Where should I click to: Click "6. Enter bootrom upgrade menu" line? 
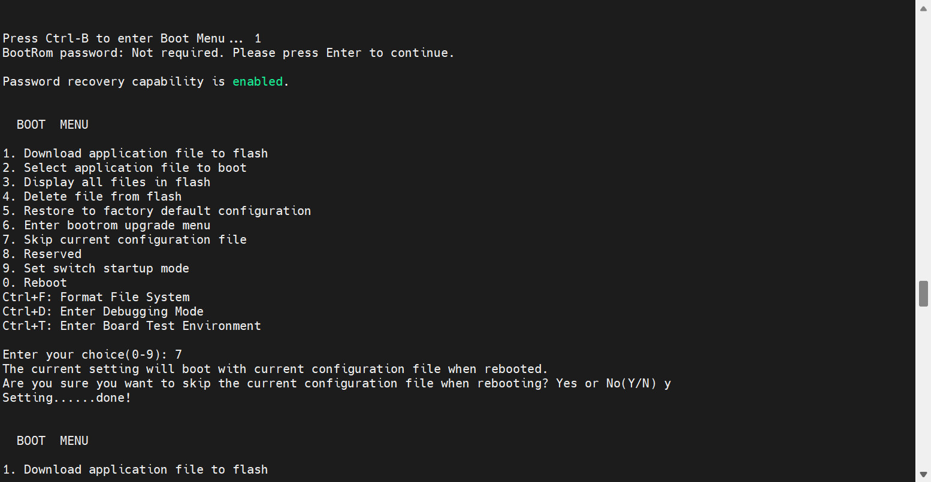pyautogui.click(x=107, y=225)
